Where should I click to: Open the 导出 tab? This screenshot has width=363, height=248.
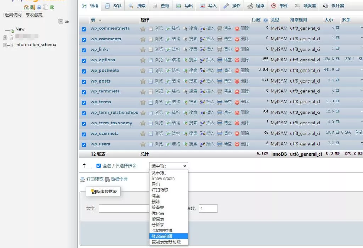[184, 6]
